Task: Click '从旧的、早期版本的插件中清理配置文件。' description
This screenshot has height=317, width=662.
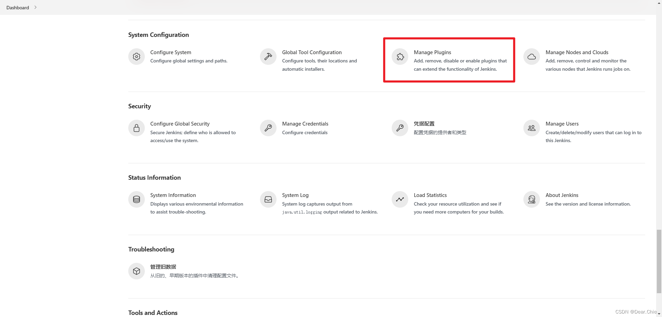Action: click(x=195, y=276)
